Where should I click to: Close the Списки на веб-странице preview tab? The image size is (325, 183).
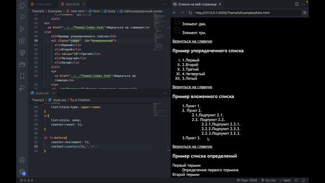click(x=220, y=4)
